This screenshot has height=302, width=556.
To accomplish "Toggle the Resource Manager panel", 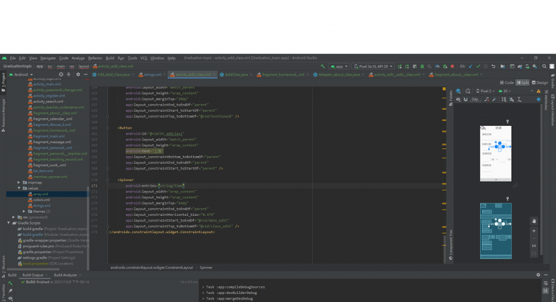I will (3, 115).
